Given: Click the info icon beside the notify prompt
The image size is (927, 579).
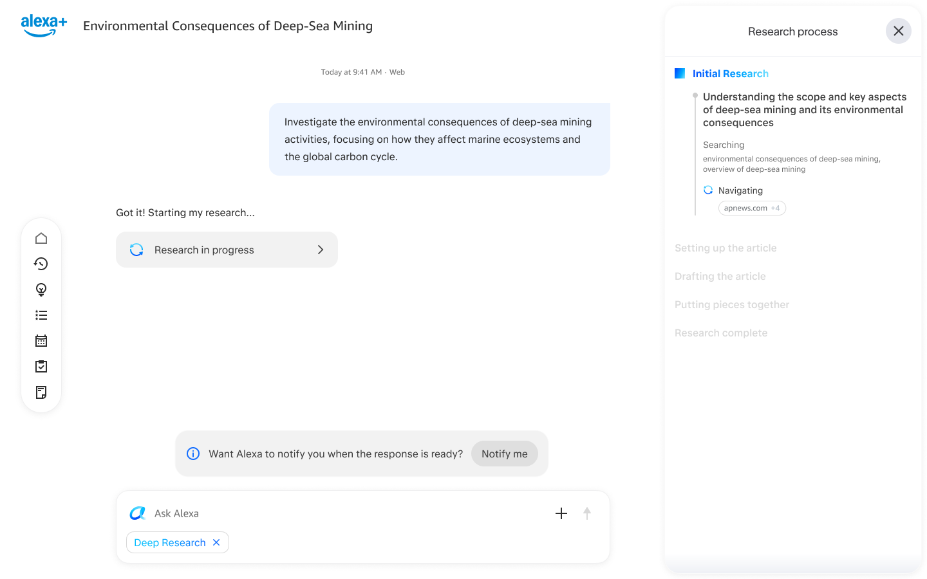Looking at the screenshot, I should coord(193,454).
